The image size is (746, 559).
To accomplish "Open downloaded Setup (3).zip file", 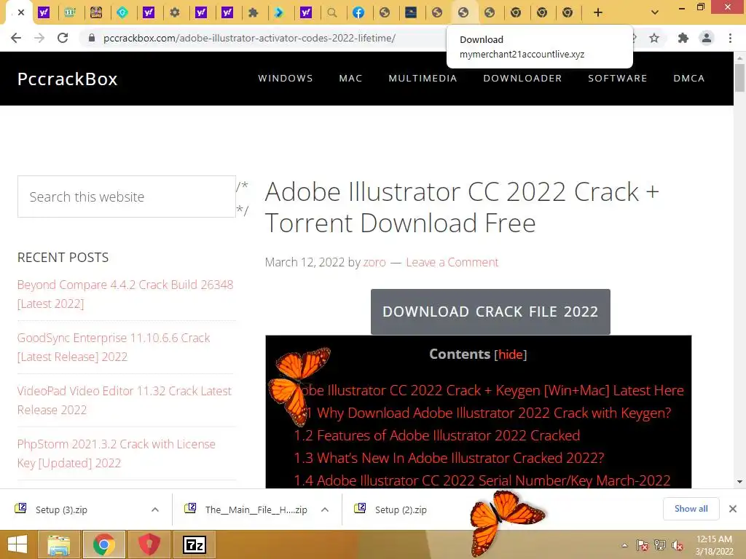I will 61,510.
